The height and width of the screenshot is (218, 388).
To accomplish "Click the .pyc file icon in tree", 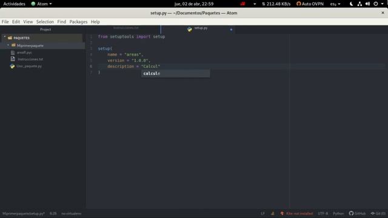I will click(x=13, y=53).
